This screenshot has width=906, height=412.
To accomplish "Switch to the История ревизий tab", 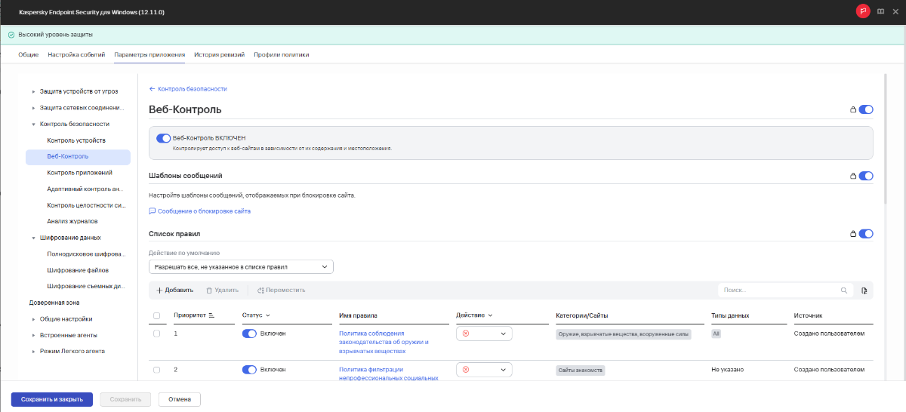I will point(217,55).
